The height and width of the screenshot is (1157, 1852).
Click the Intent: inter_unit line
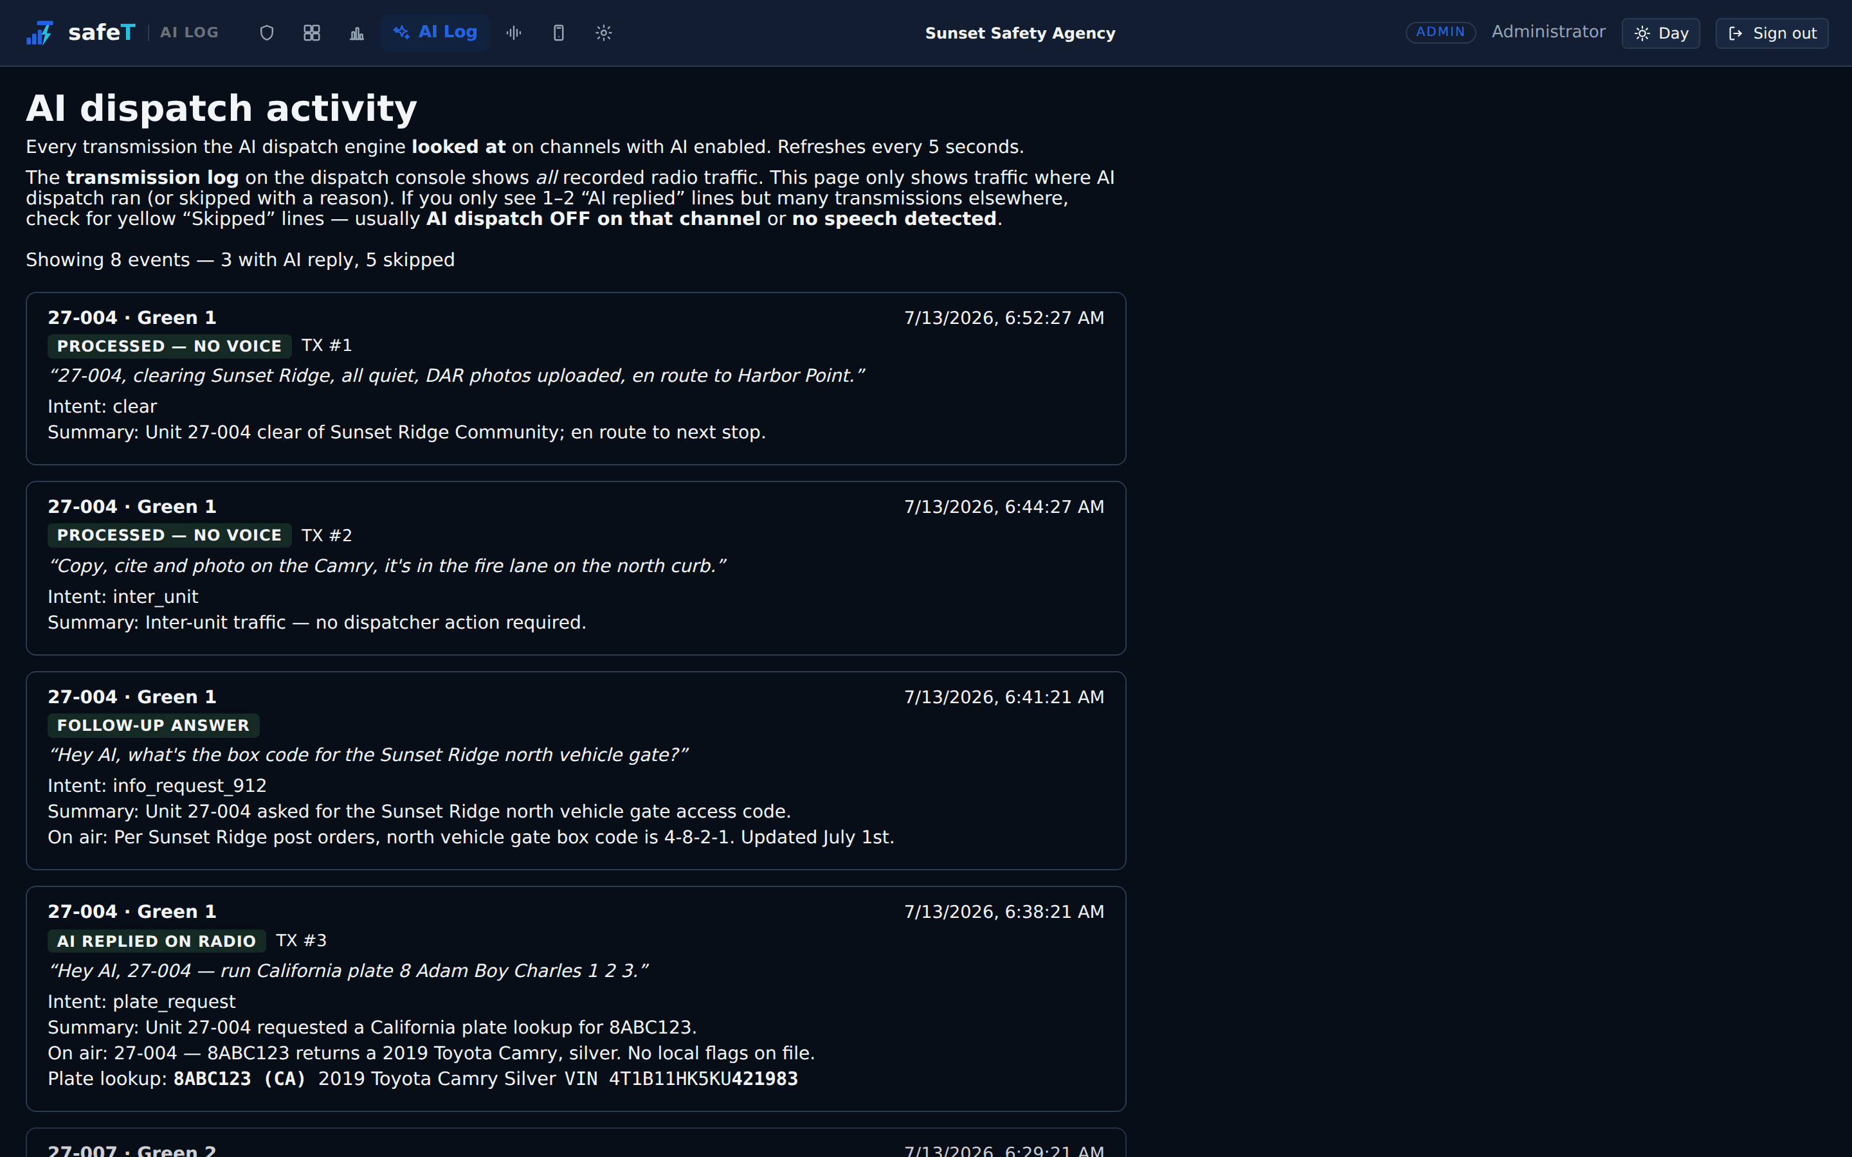[122, 597]
